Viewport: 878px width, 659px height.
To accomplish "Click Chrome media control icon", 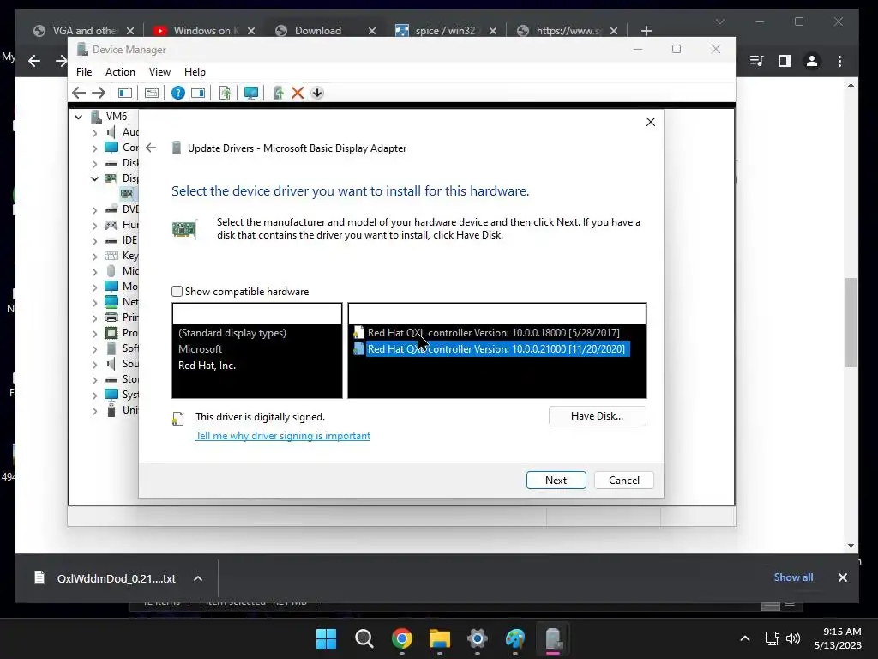I will (x=757, y=61).
